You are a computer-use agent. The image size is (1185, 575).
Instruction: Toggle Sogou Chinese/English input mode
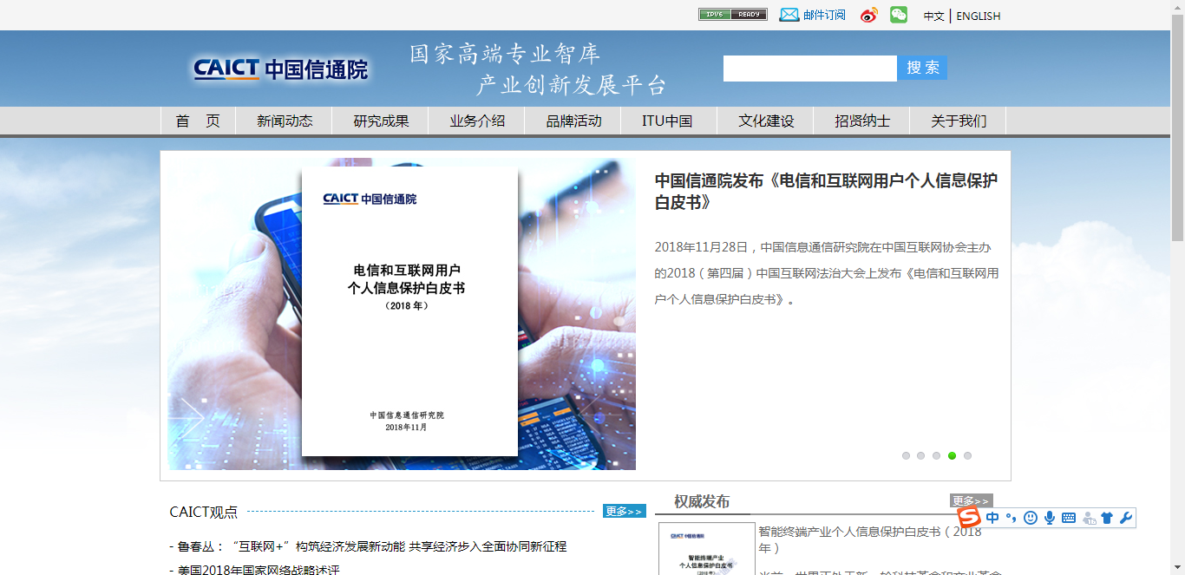point(992,518)
